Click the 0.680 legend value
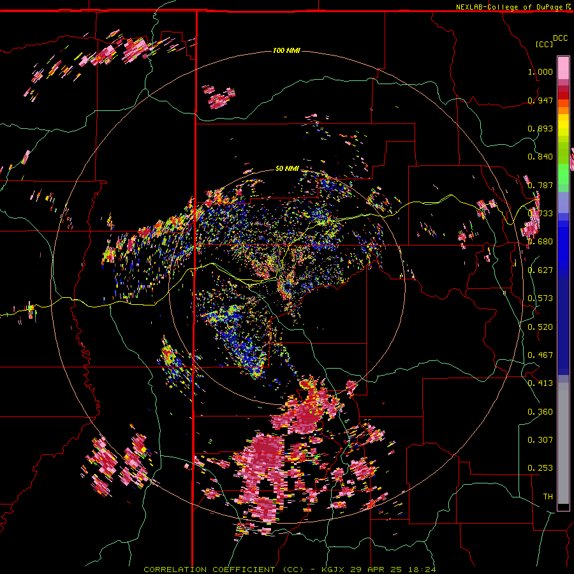This screenshot has width=574, height=574. click(540, 242)
